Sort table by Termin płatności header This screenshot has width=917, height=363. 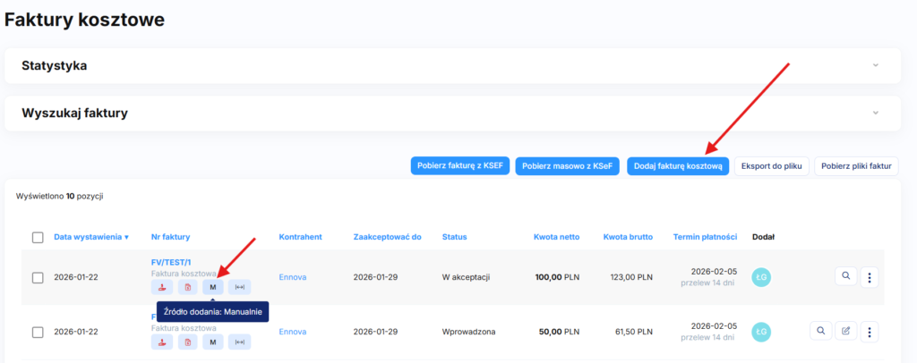pyautogui.click(x=704, y=237)
